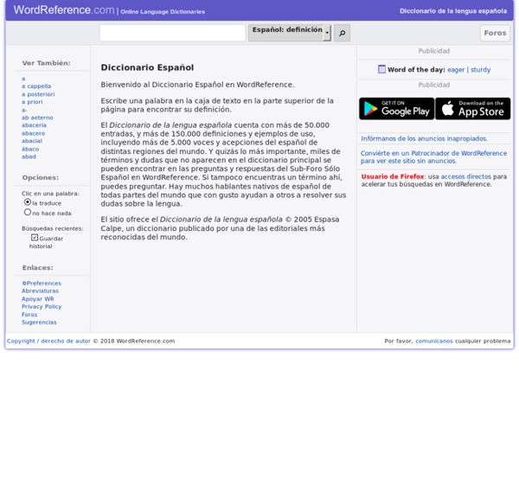The height and width of the screenshot is (491, 519).
Task: Click the Word of the day calendar icon
Action: 381,69
